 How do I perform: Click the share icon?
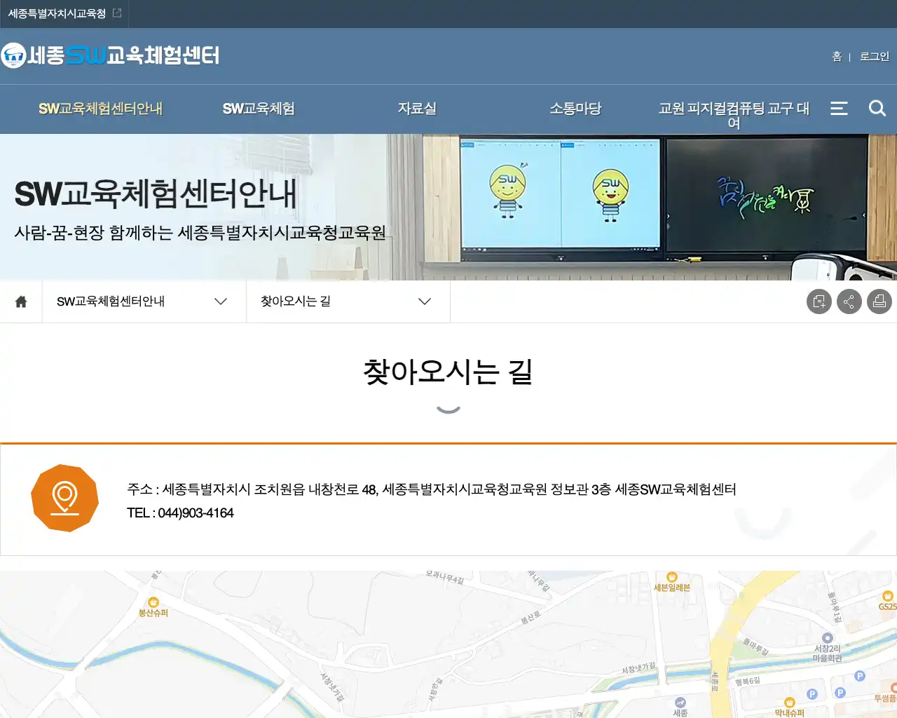point(849,302)
